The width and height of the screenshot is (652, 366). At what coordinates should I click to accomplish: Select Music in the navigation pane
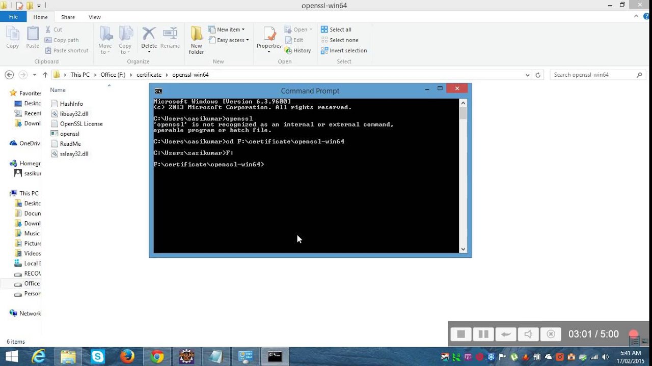(x=32, y=233)
